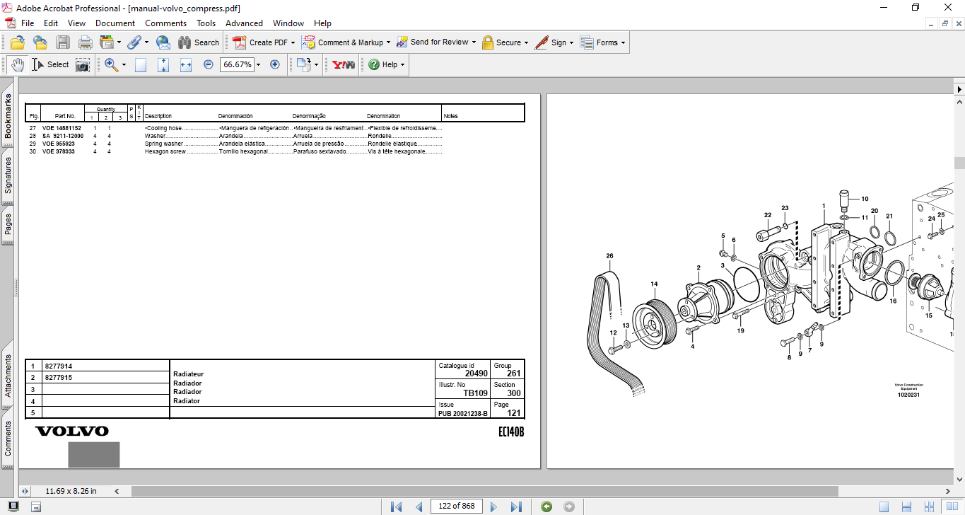Viewport: 965px width, 515px height.
Task: Click the Fit Width icon
Action: click(x=186, y=64)
